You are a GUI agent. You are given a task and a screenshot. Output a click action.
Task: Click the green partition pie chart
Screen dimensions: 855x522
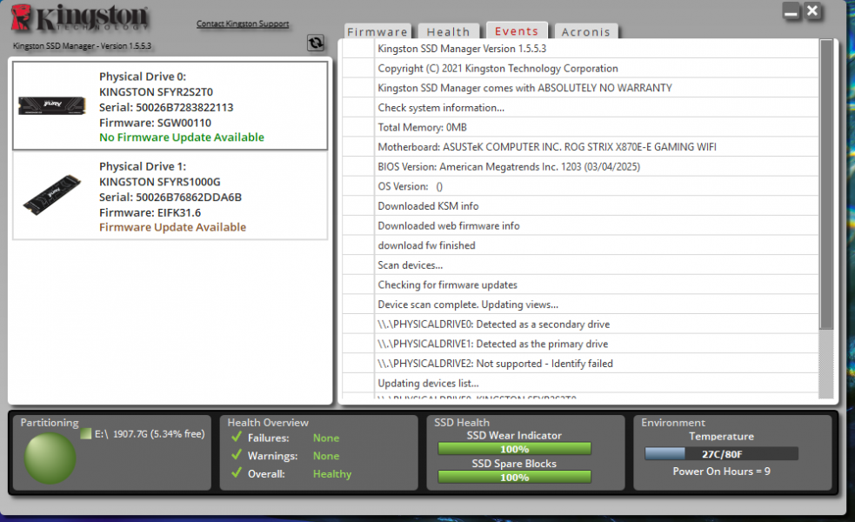point(50,458)
